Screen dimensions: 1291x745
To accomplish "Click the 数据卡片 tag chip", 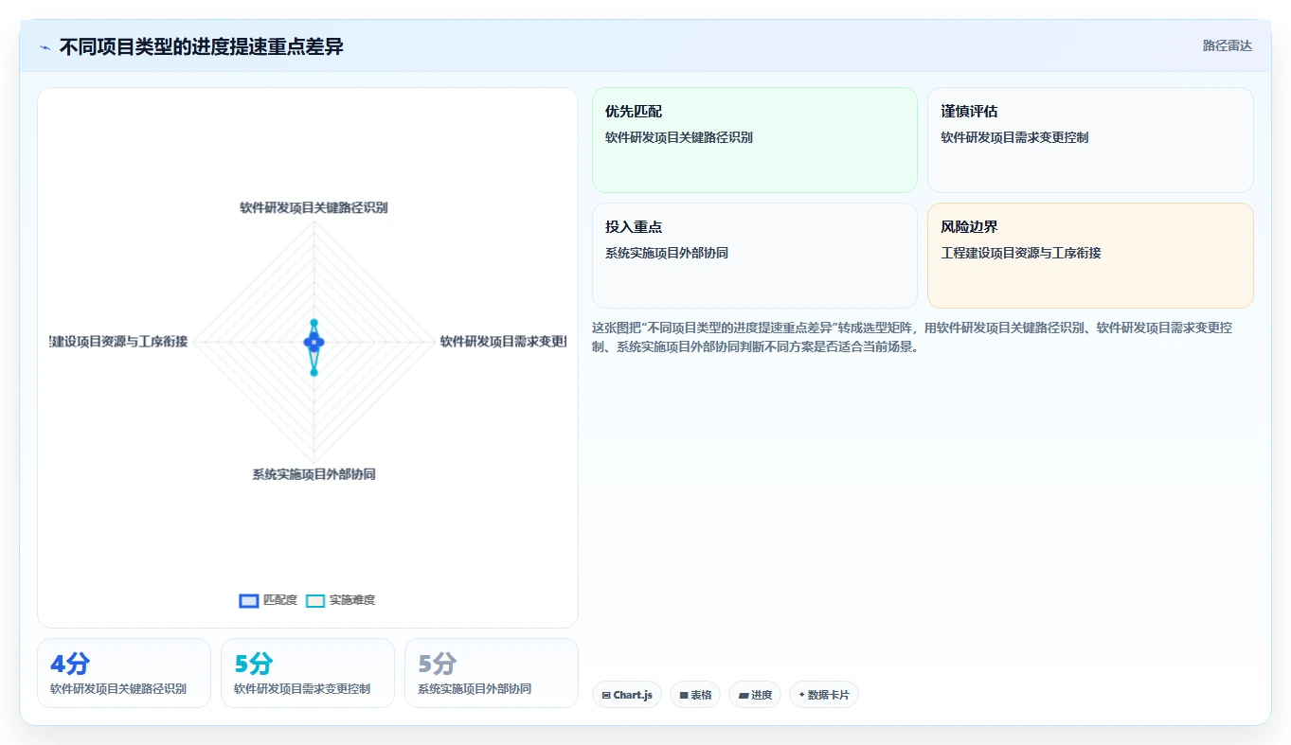I will 824,695.
